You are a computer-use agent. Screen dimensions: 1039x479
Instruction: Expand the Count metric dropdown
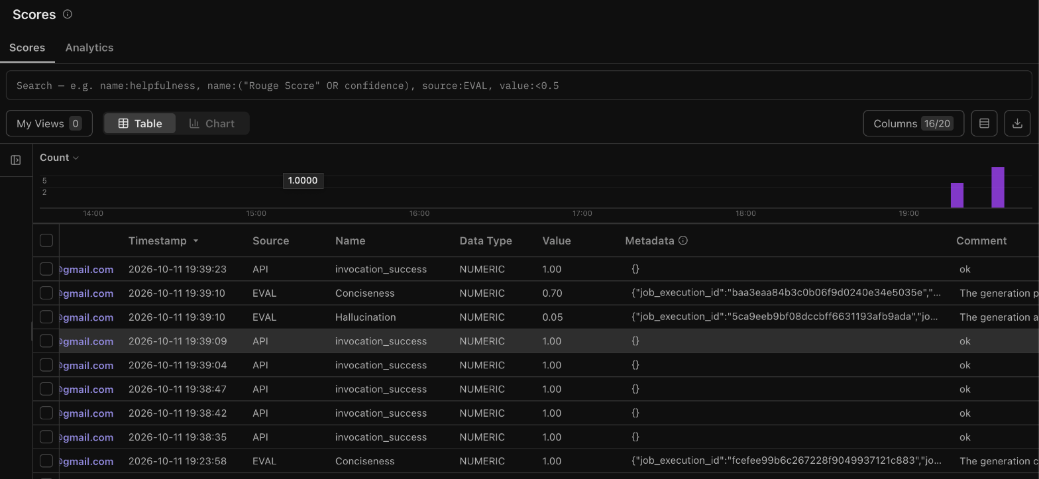[x=59, y=158]
